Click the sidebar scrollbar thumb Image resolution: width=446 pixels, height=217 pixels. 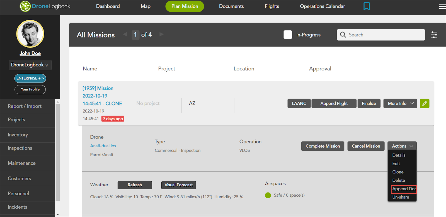(58, 152)
